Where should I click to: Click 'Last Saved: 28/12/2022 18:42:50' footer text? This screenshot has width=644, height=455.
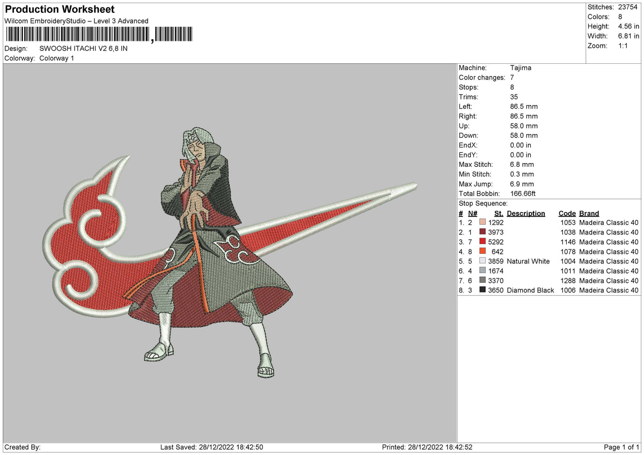click(211, 447)
